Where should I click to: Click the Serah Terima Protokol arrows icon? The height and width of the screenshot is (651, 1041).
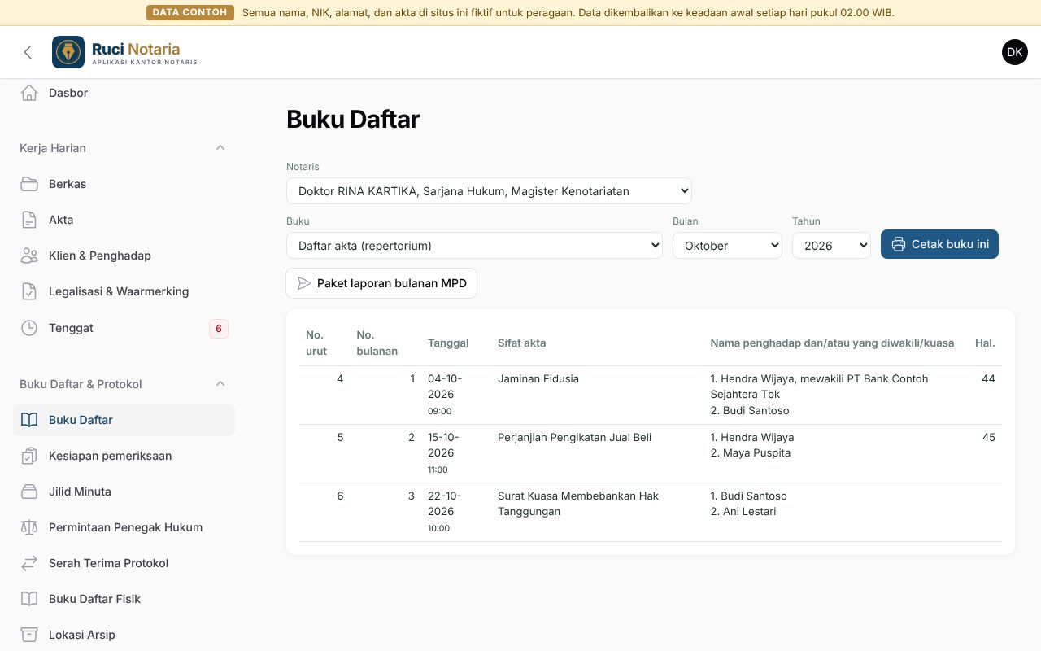click(x=29, y=563)
